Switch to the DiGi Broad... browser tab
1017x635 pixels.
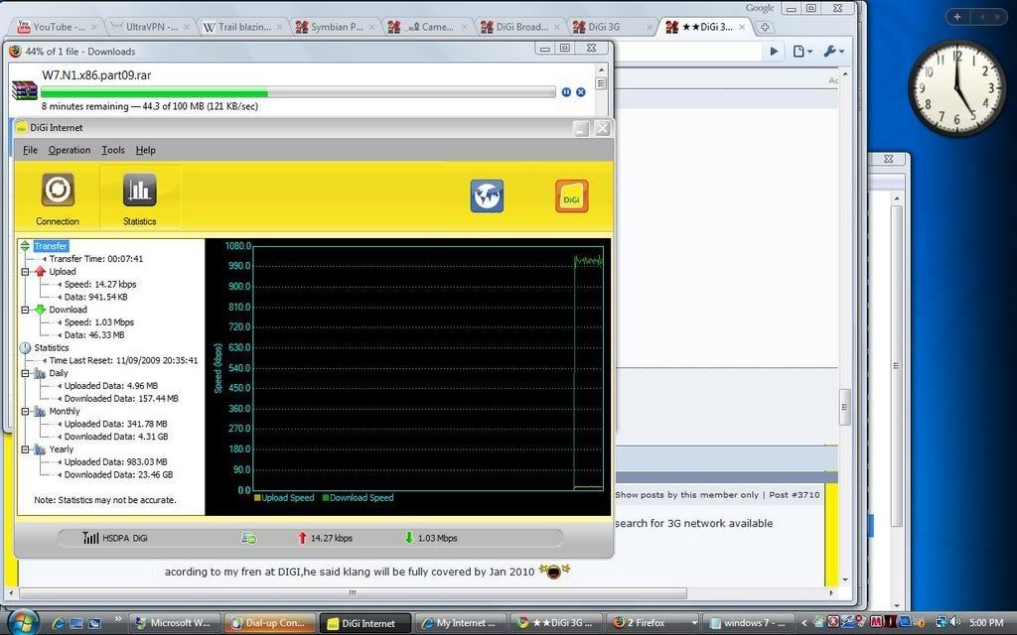click(x=520, y=27)
